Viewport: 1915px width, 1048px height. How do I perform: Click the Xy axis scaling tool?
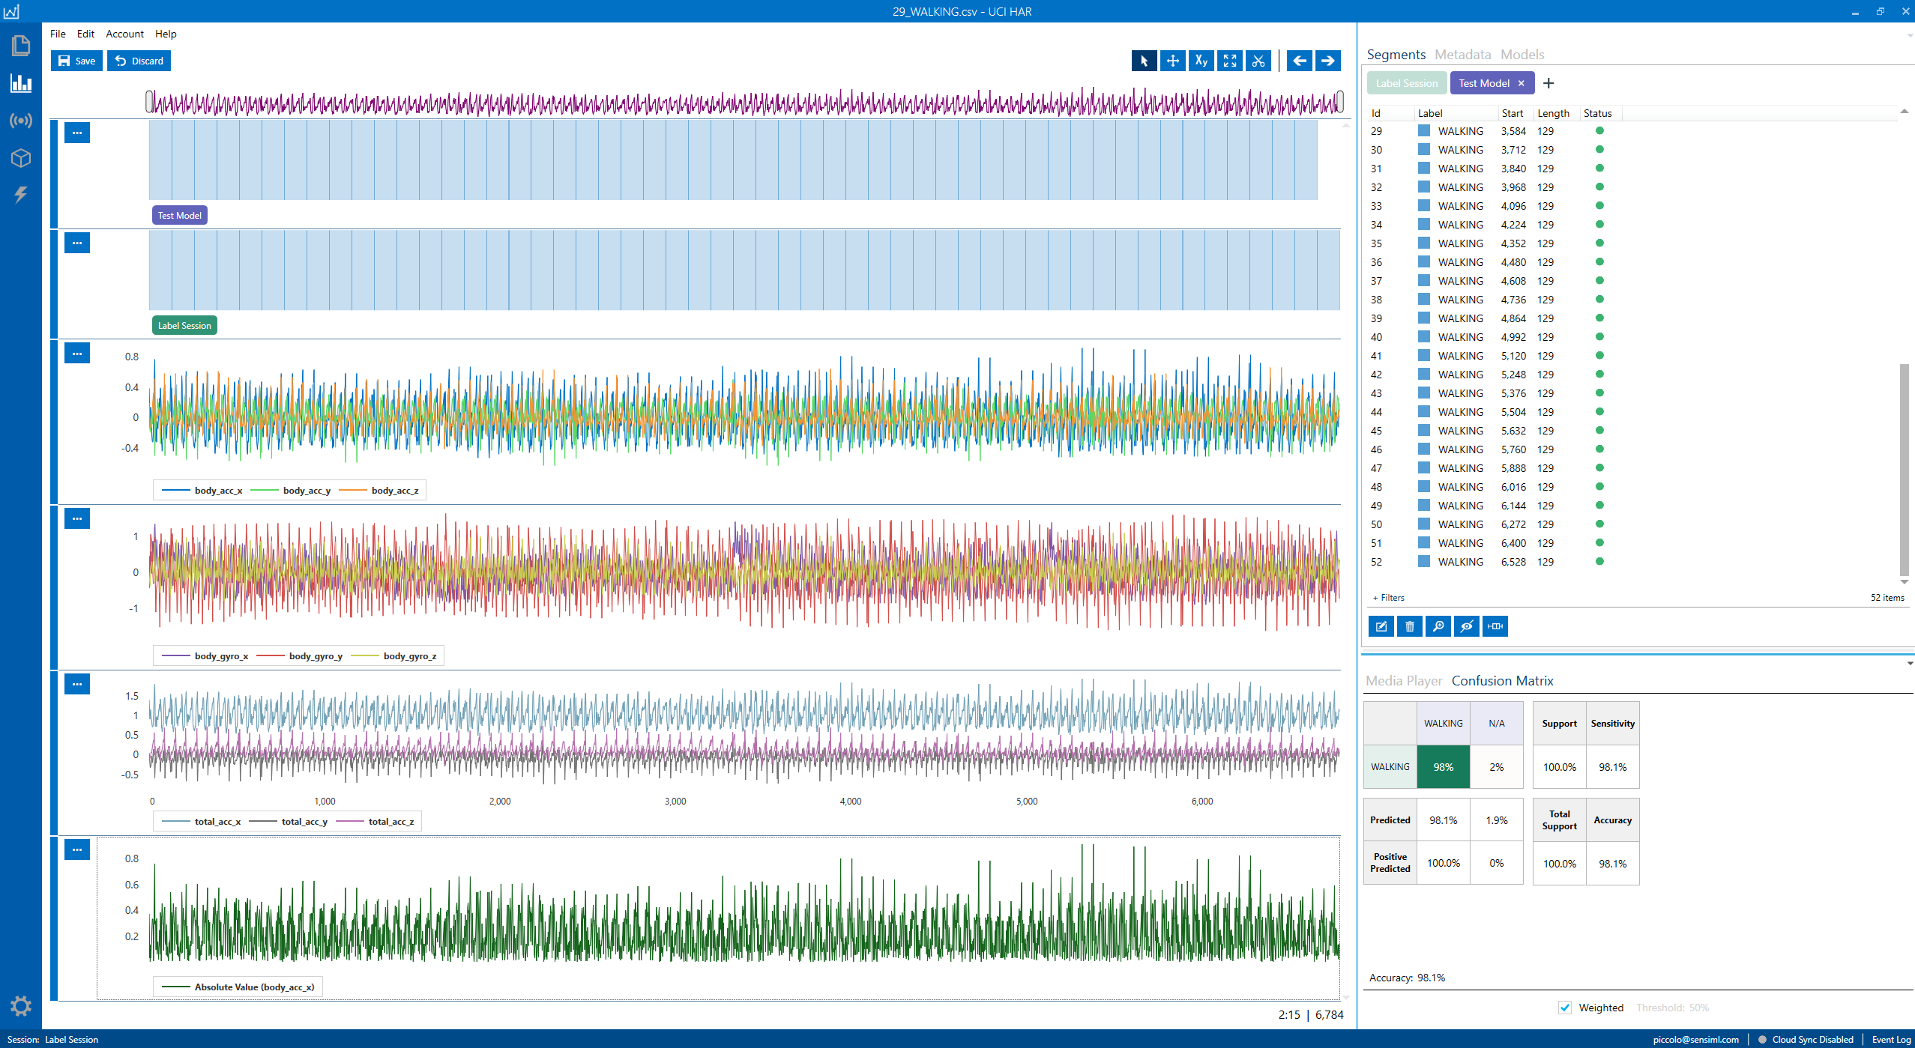pos(1201,61)
